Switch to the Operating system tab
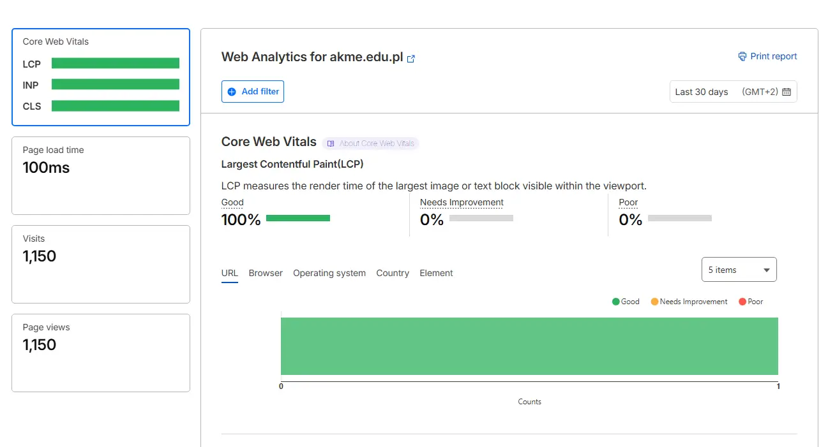 click(329, 273)
